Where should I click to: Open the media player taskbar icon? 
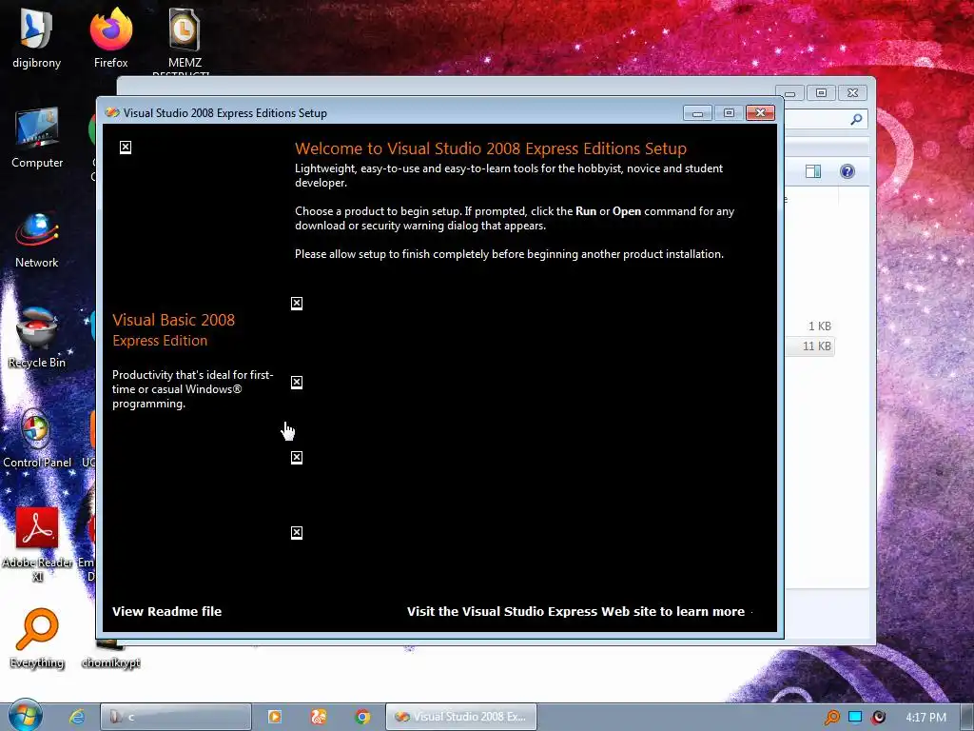click(275, 717)
